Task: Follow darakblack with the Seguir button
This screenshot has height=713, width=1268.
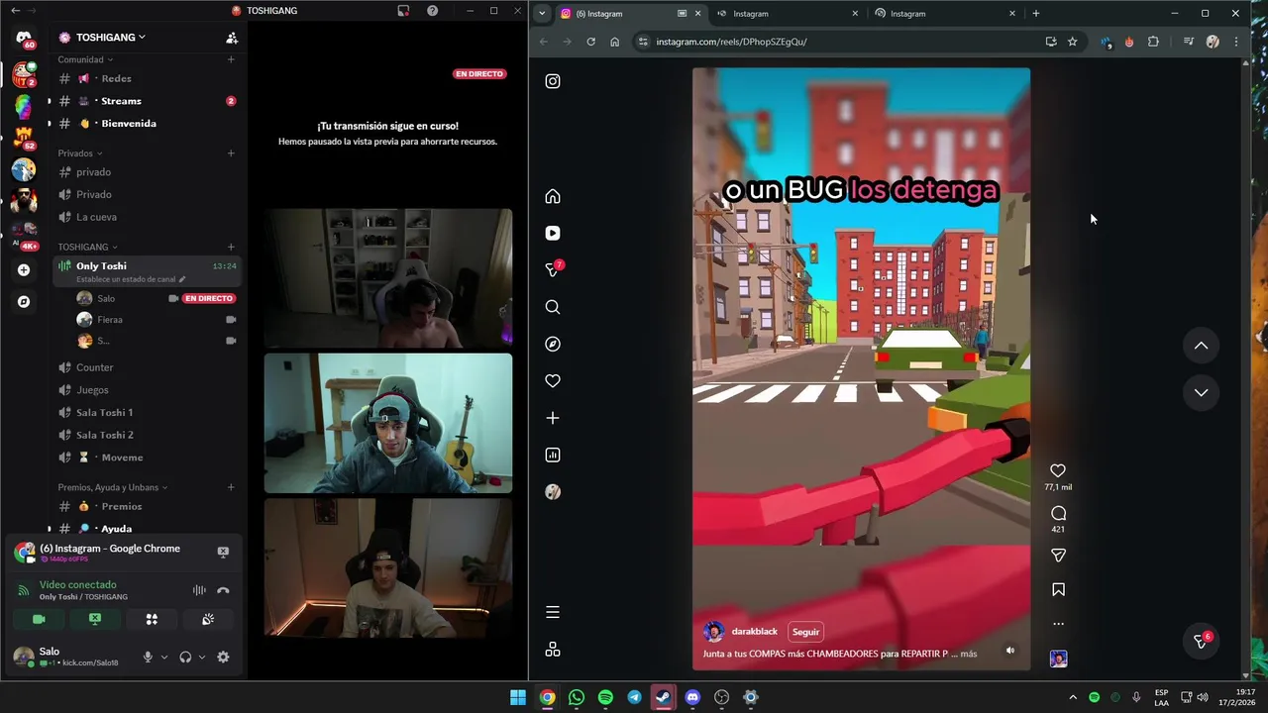Action: tap(805, 632)
